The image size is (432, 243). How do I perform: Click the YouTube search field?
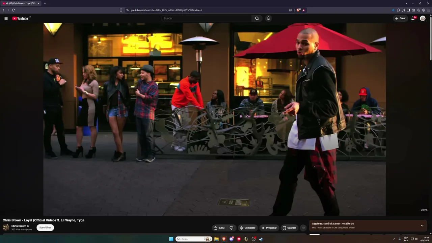click(206, 18)
